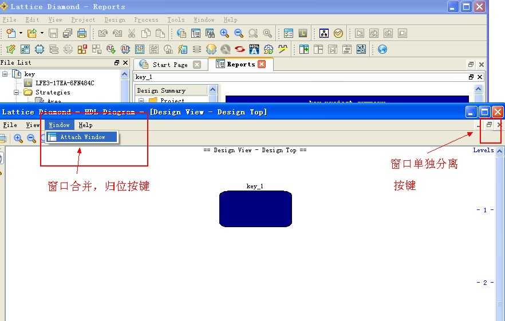Image resolution: width=505 pixels, height=321 pixels.
Task: Open Design menu in Reports window
Action: (115, 20)
